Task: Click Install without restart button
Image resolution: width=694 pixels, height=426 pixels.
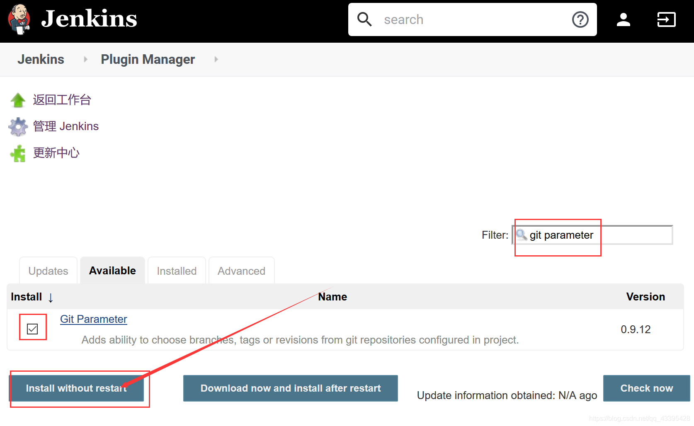Action: 77,388
